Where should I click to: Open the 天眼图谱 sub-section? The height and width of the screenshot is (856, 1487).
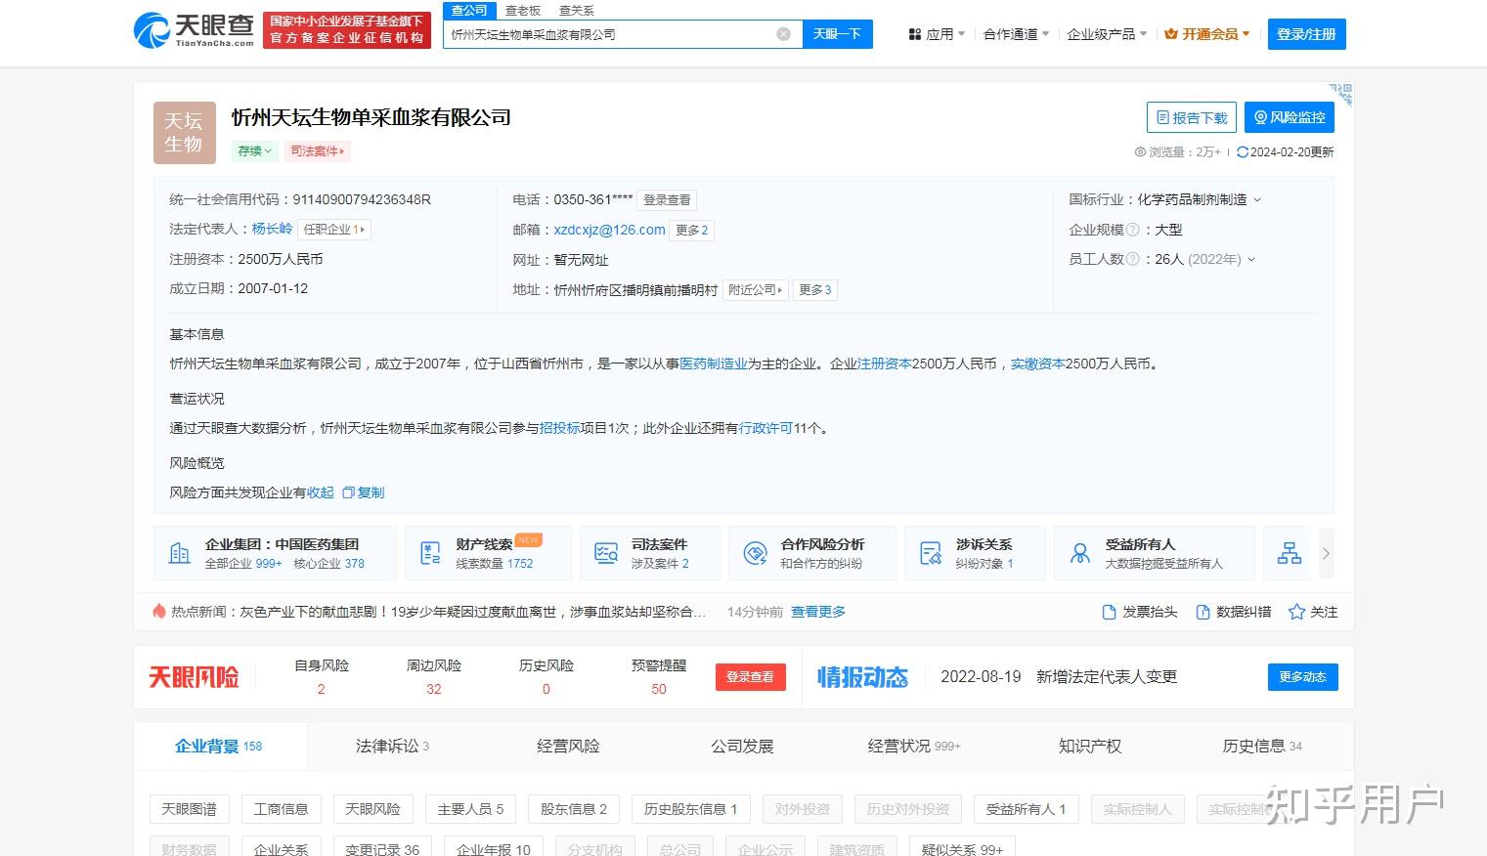[190, 809]
